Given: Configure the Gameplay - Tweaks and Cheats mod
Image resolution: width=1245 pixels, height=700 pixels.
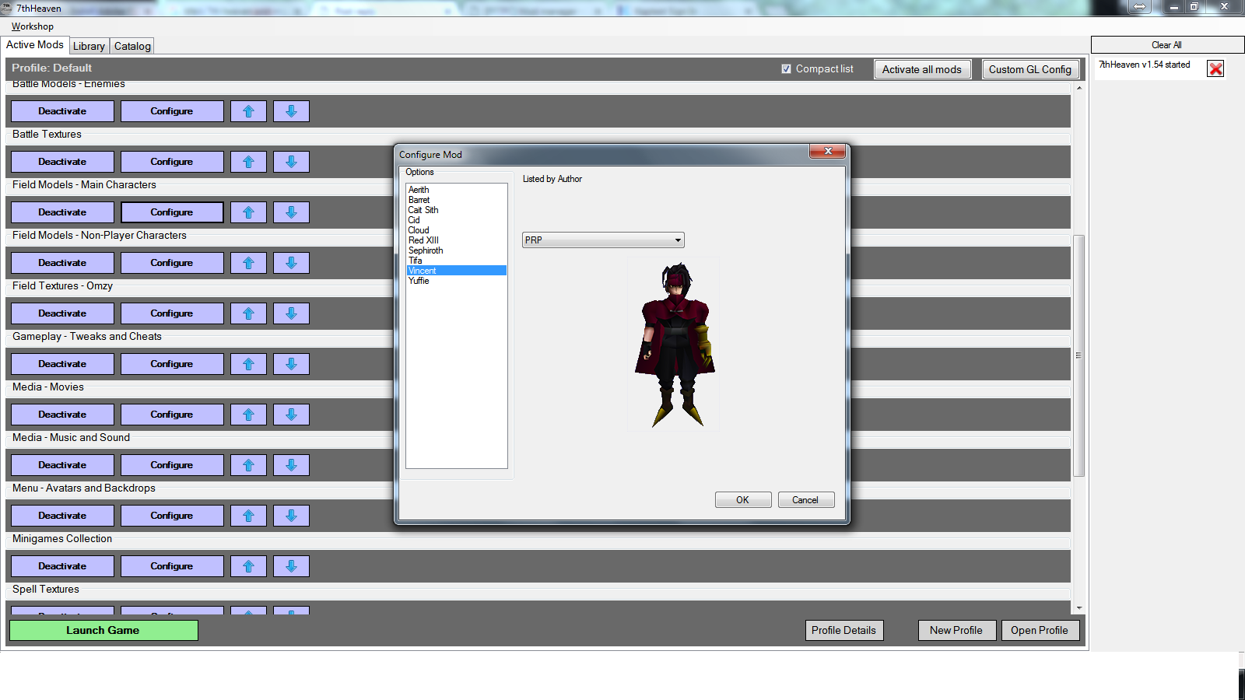Looking at the screenshot, I should point(172,364).
